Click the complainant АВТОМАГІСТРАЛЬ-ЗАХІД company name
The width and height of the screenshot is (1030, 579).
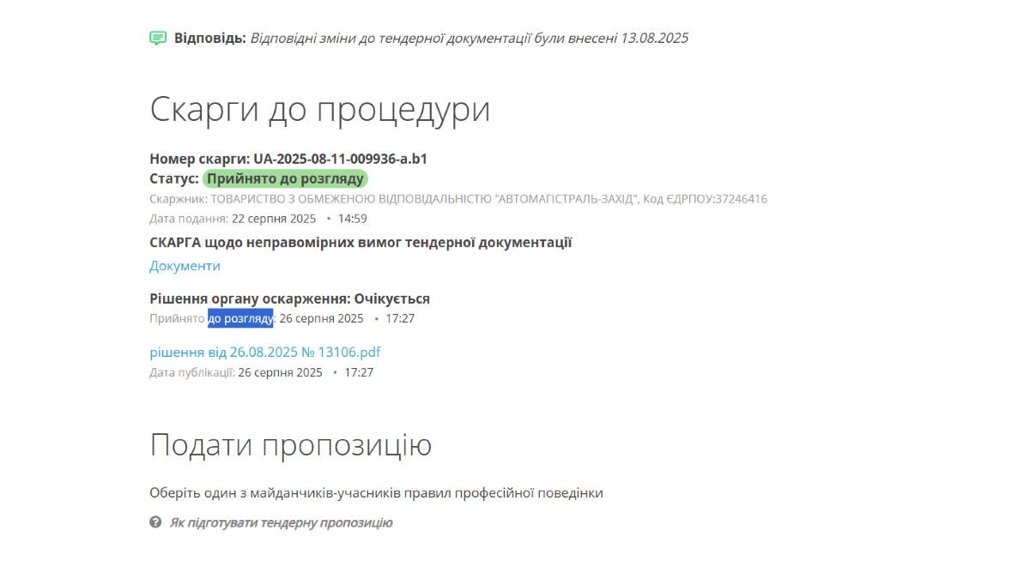point(568,199)
